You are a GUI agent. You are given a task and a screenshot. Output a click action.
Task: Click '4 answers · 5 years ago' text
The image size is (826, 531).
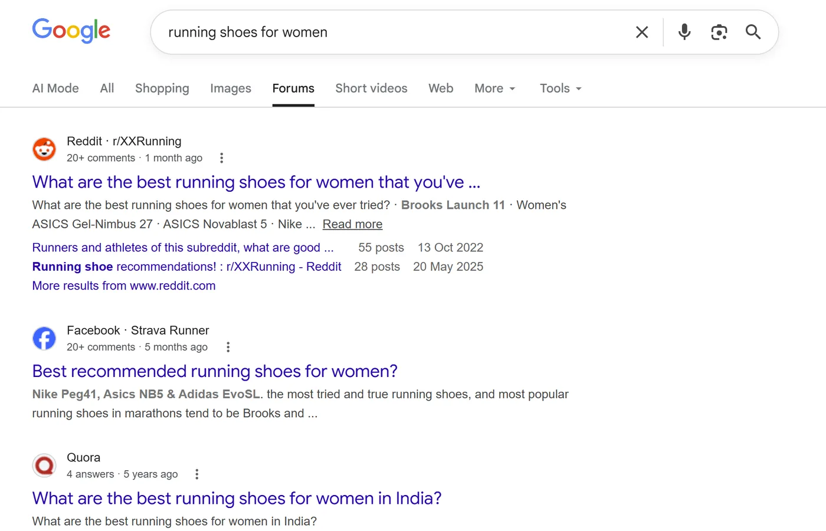tap(122, 474)
